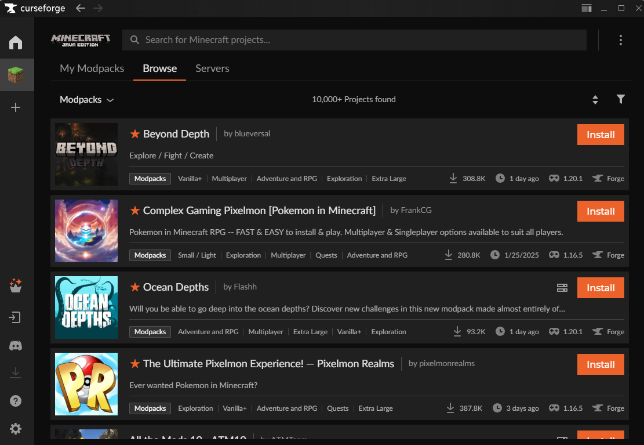The height and width of the screenshot is (445, 644).
Task: Open the Complex Gaming Pixelmon thumbnail
Action: [x=86, y=231]
